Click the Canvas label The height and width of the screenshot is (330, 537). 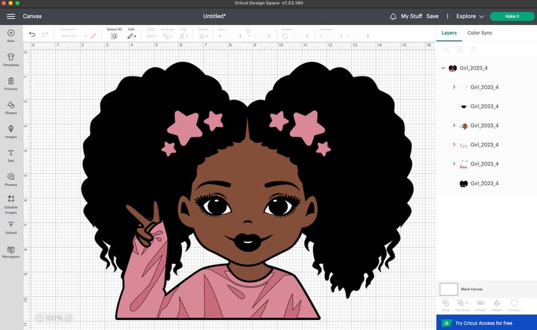tap(32, 16)
